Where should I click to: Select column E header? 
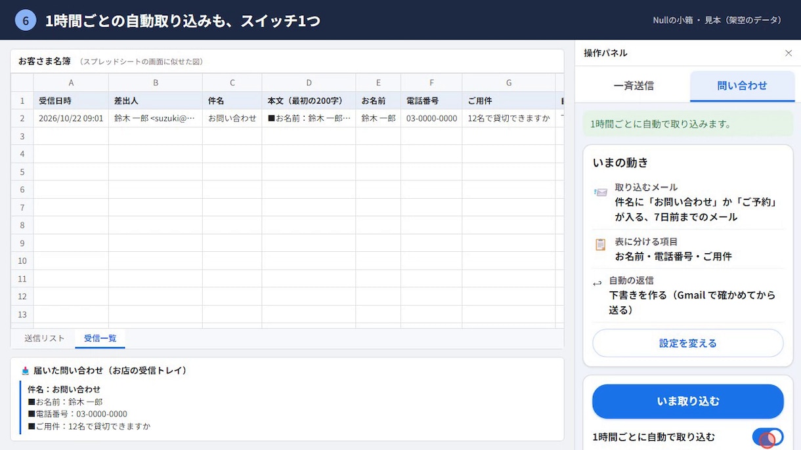pos(378,83)
